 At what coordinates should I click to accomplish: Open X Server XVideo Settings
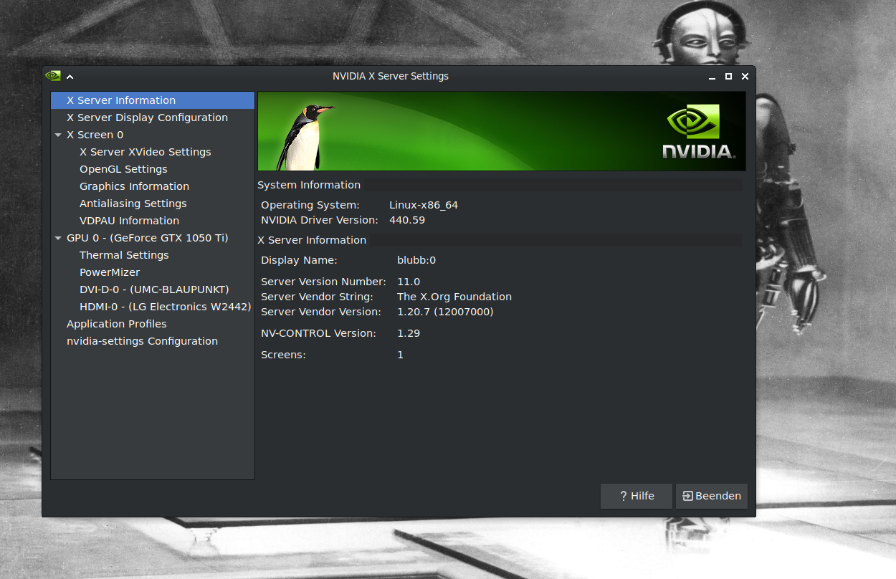click(146, 152)
